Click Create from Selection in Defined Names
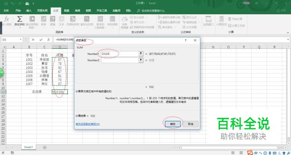Image resolution: width=291 pixels, height=155 pixels. 142,27
